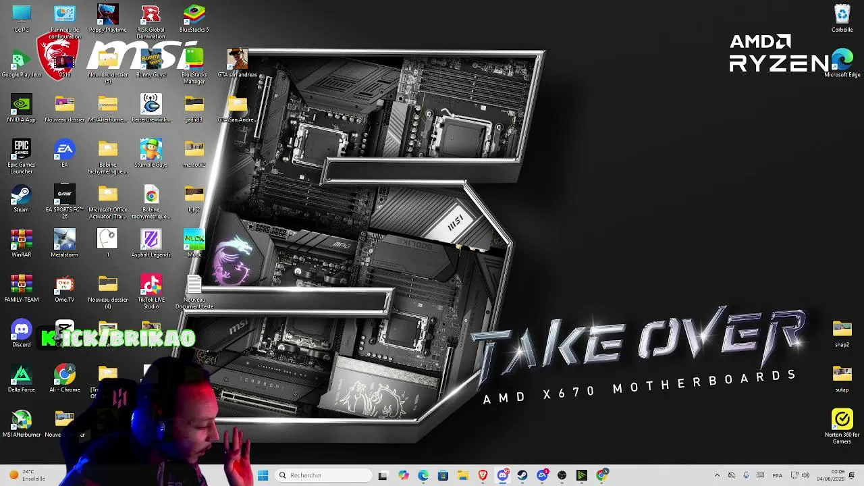864x486 pixels.
Task: Launch EA SPORTS FC 26 shortcut
Action: (x=65, y=202)
